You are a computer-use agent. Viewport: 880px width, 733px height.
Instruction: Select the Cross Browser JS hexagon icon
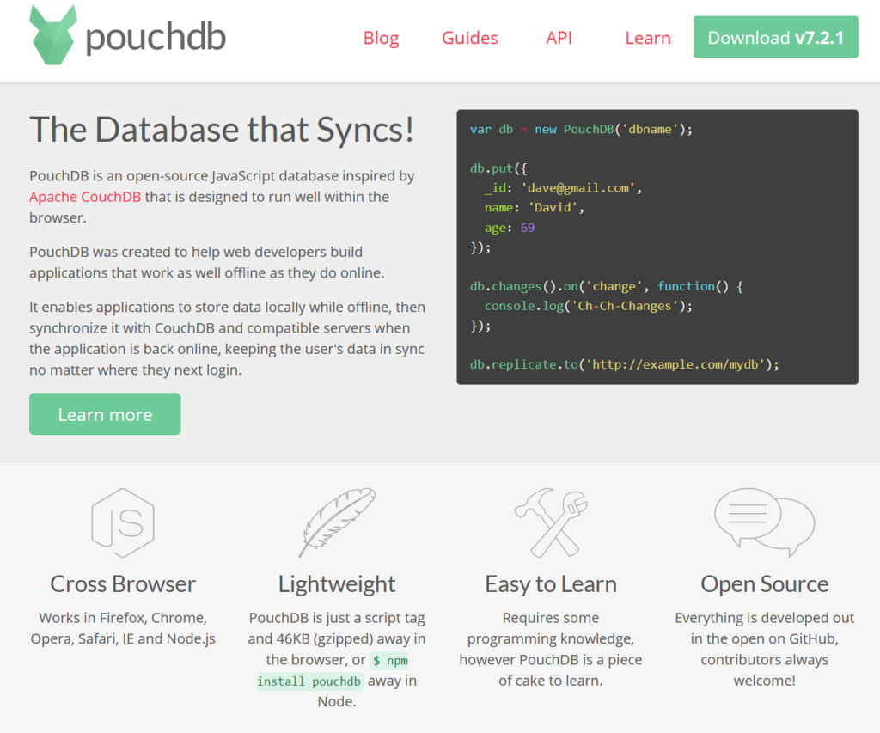(122, 522)
